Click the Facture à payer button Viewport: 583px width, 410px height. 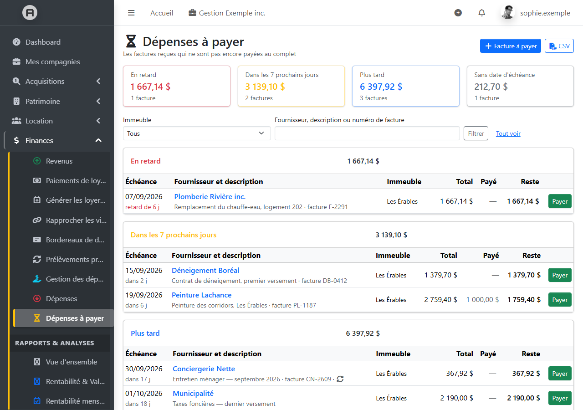pos(511,46)
